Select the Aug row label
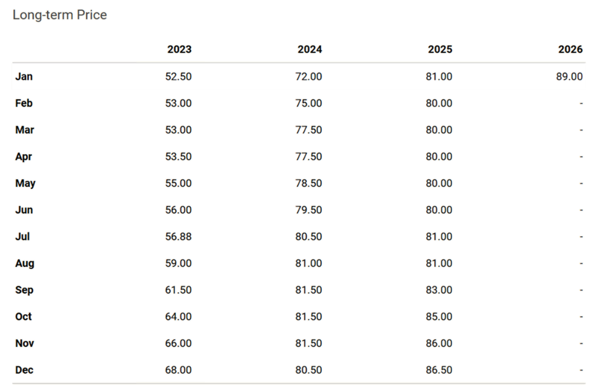The image size is (595, 391). (25, 263)
